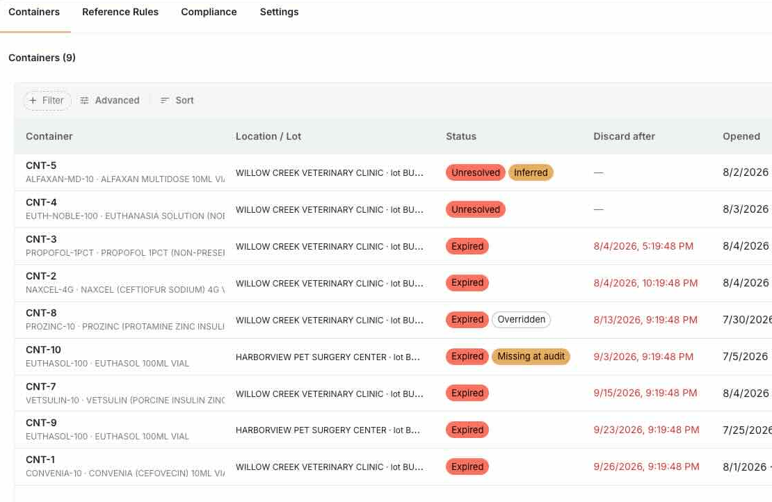The image size is (772, 502).
Task: Go to the Settings tab
Action: point(279,12)
